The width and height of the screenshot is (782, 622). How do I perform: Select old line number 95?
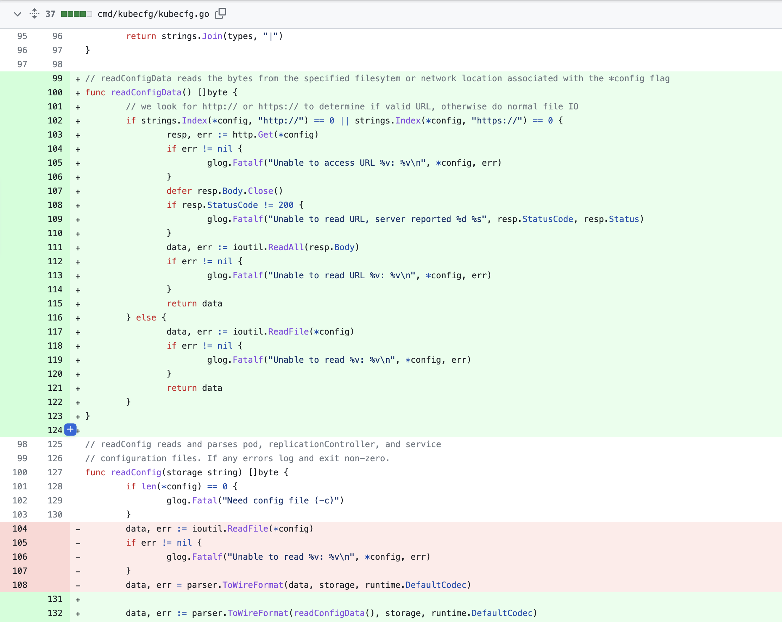(22, 36)
